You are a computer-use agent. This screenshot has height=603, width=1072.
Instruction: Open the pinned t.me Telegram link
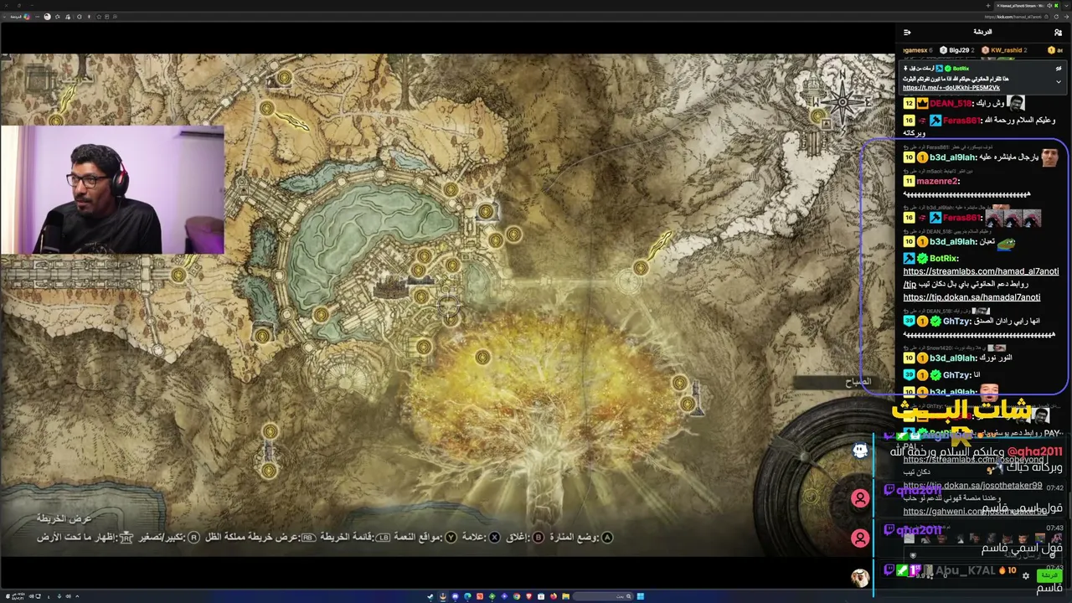click(951, 87)
